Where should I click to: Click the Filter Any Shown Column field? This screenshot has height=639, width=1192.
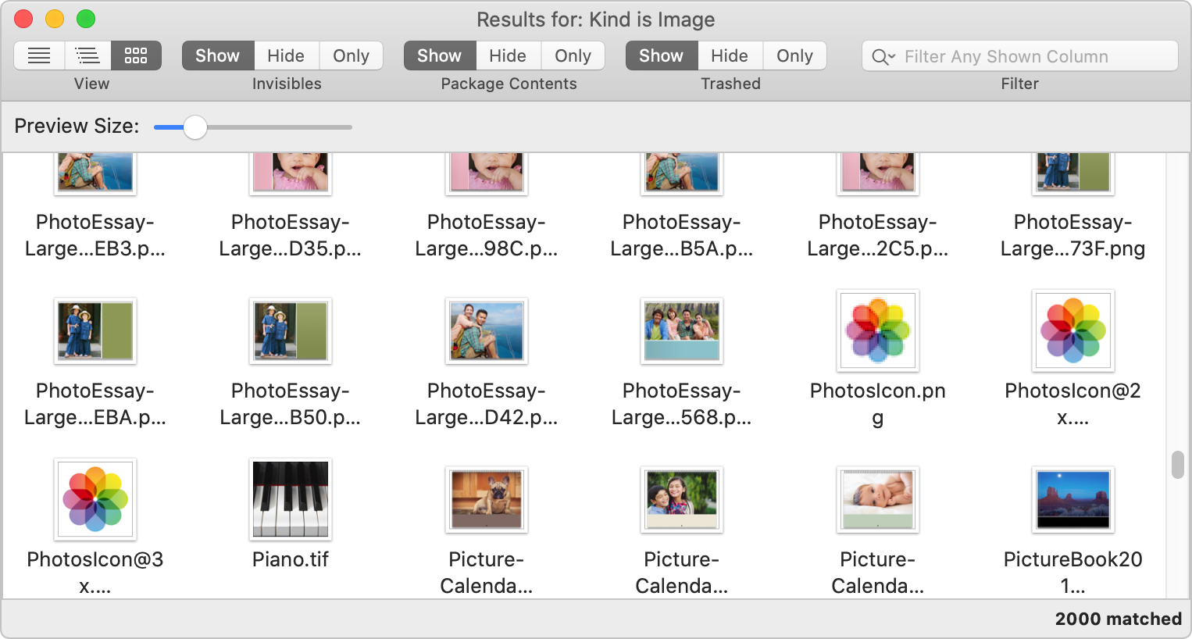point(1031,57)
